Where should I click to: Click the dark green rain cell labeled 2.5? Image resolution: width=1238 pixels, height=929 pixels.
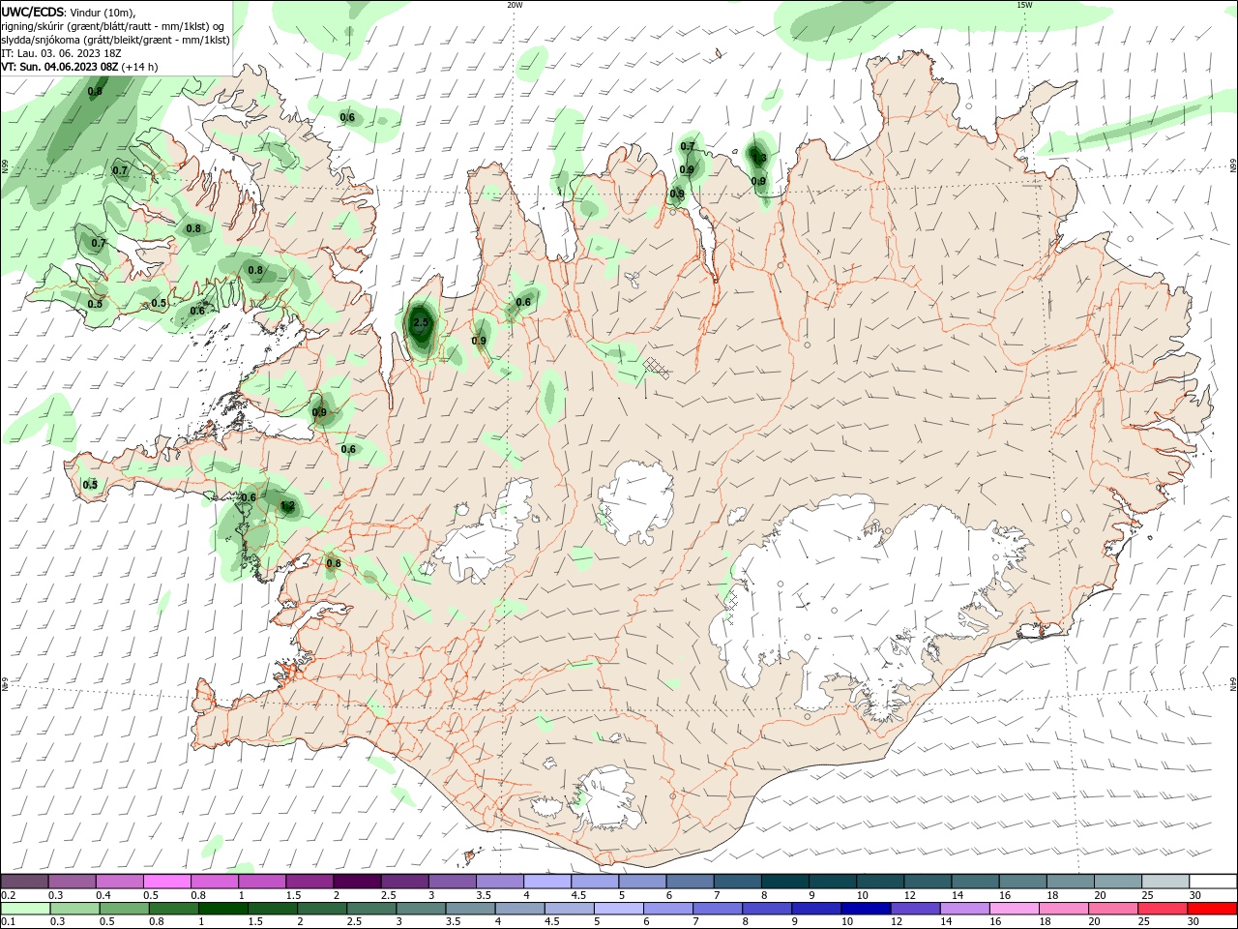[x=421, y=324]
